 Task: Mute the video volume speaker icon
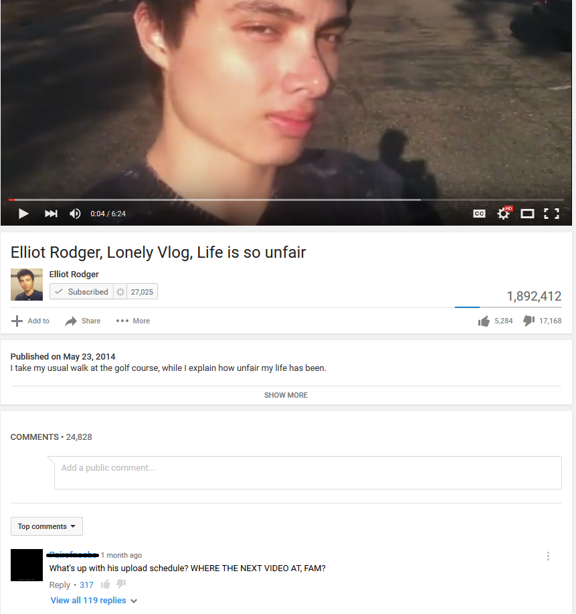point(75,214)
